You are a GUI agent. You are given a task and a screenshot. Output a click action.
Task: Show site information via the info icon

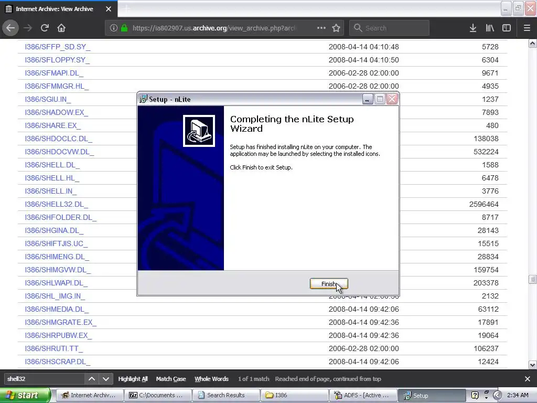(114, 28)
